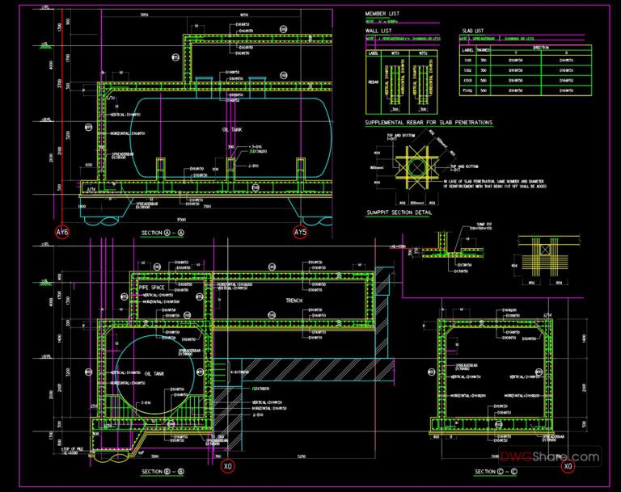
Task: Select the SUMPPIT SECTION DETAIL title
Action: (x=399, y=212)
